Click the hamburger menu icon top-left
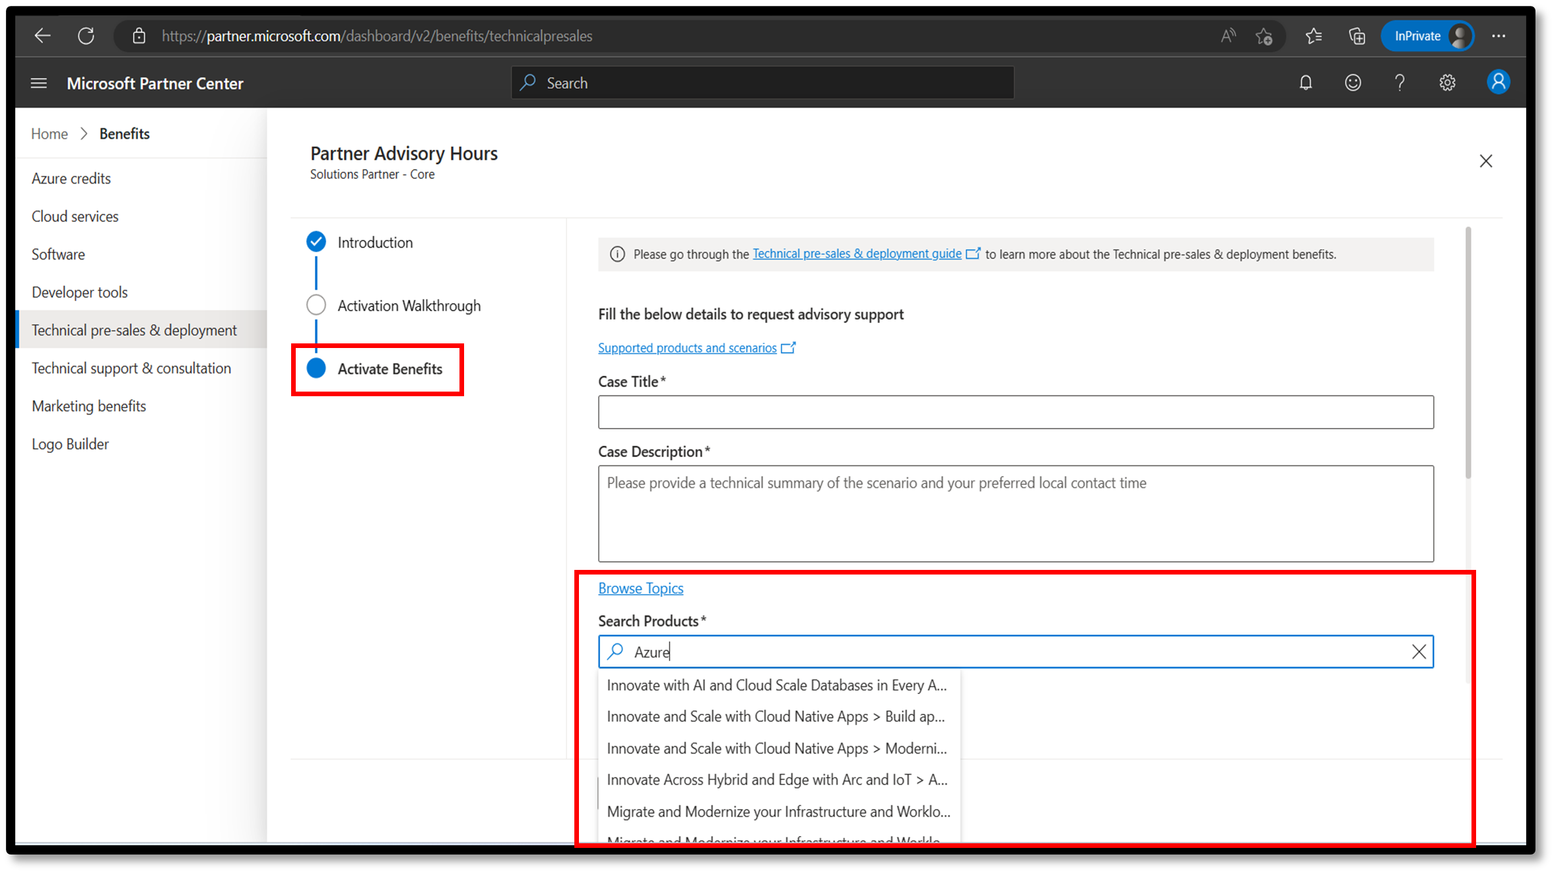This screenshot has width=1554, height=873. (38, 83)
